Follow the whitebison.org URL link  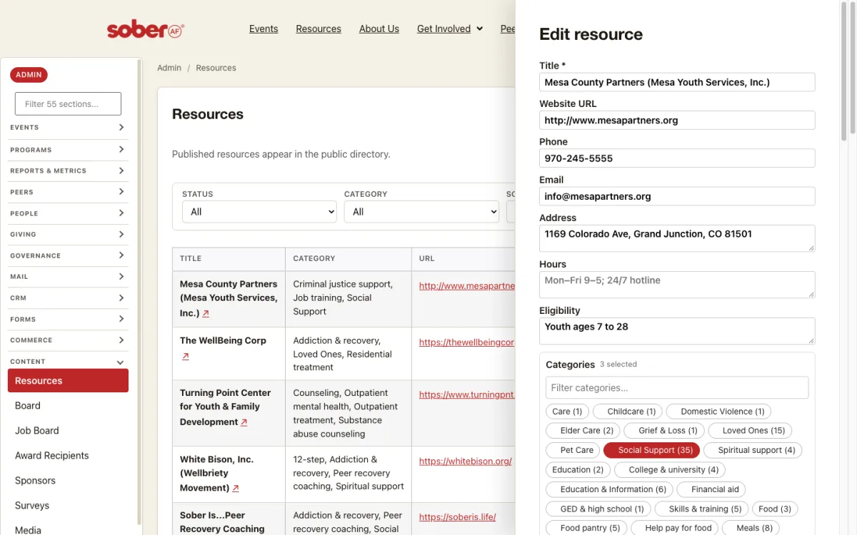pyautogui.click(x=466, y=462)
